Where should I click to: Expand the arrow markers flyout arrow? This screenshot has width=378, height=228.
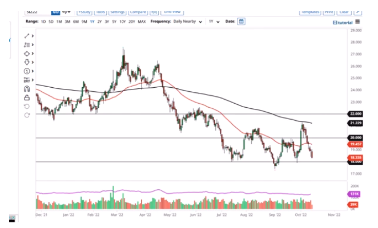pos(33,62)
